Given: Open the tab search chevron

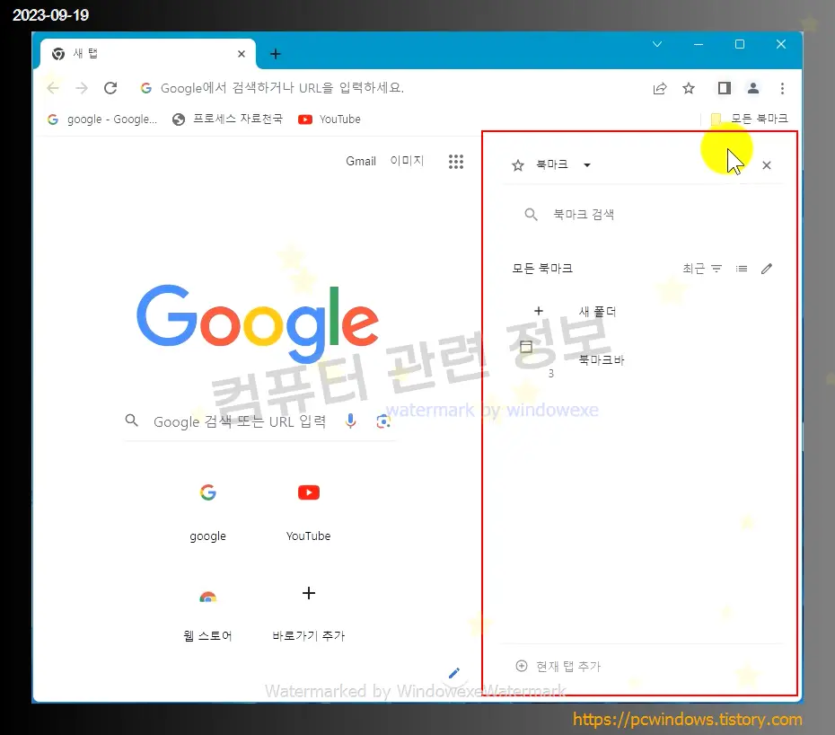Looking at the screenshot, I should pos(657,44).
